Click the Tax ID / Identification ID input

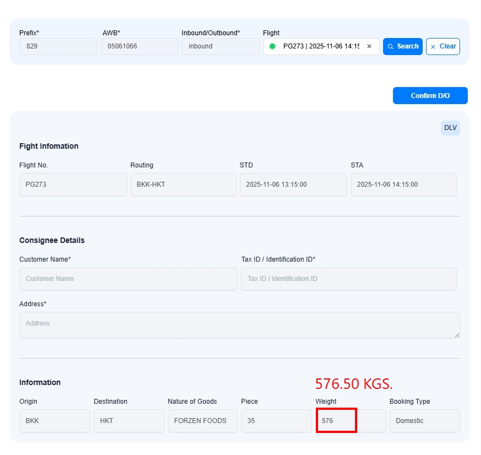tap(348, 279)
